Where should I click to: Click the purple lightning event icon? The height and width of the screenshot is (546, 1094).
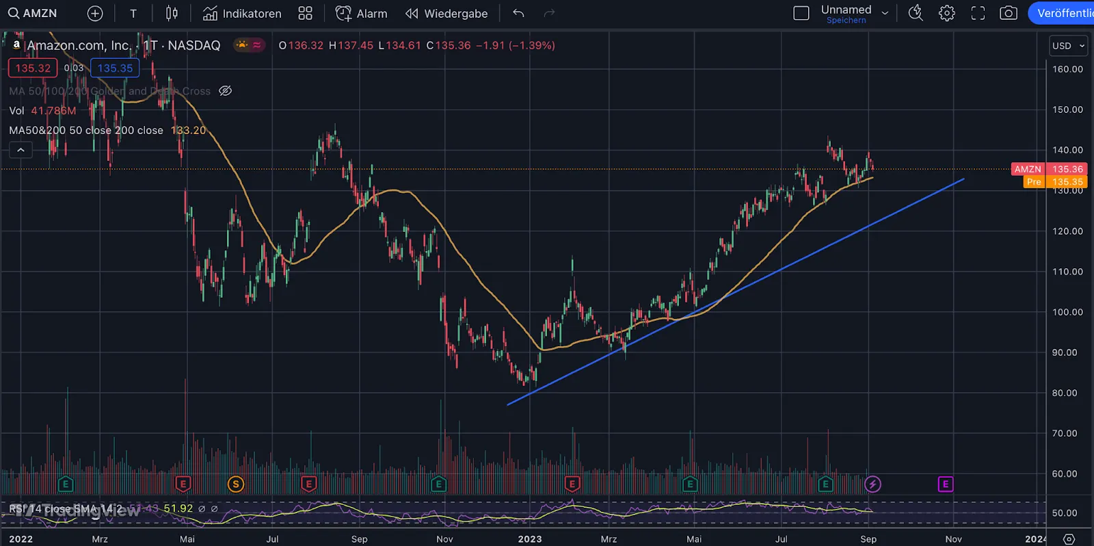click(x=872, y=484)
